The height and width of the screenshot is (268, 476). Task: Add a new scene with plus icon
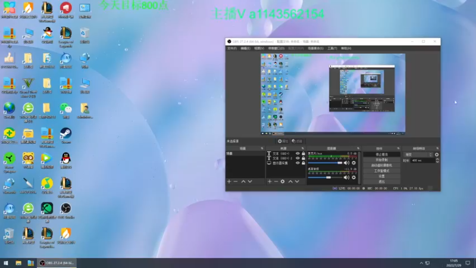pos(229,182)
